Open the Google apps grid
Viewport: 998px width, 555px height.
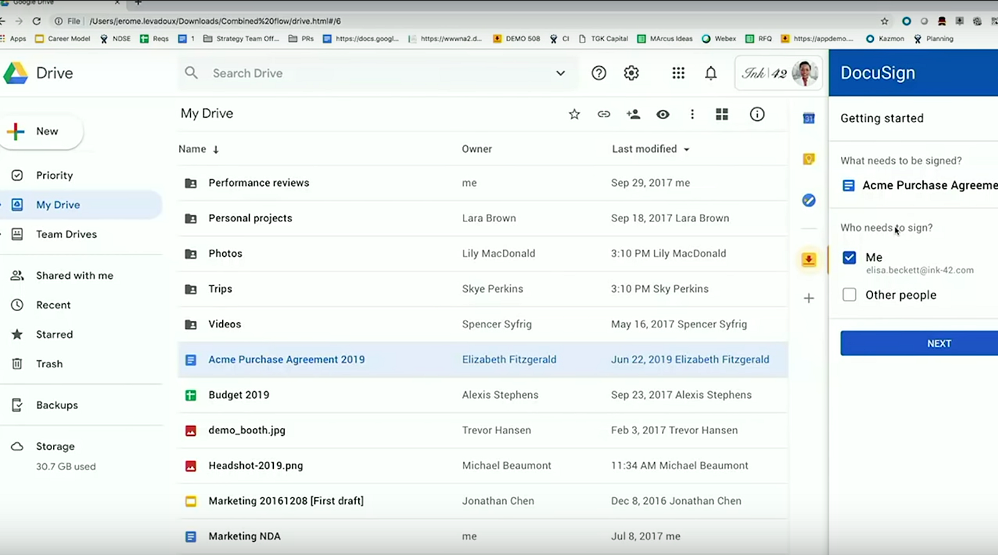coord(678,73)
